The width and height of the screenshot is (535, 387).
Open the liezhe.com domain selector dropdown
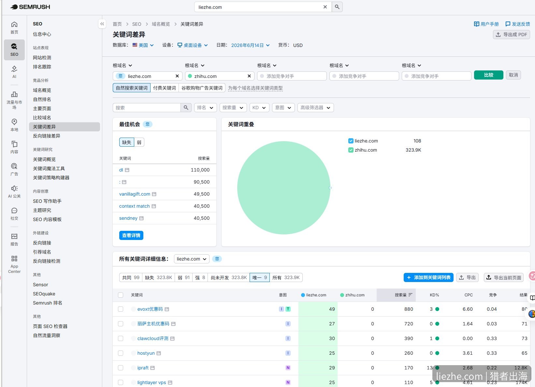click(x=192, y=259)
